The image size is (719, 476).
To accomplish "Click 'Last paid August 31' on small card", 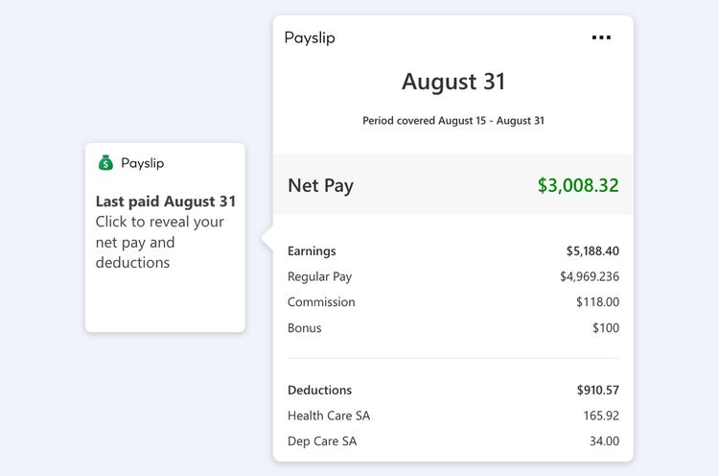I will coord(165,202).
